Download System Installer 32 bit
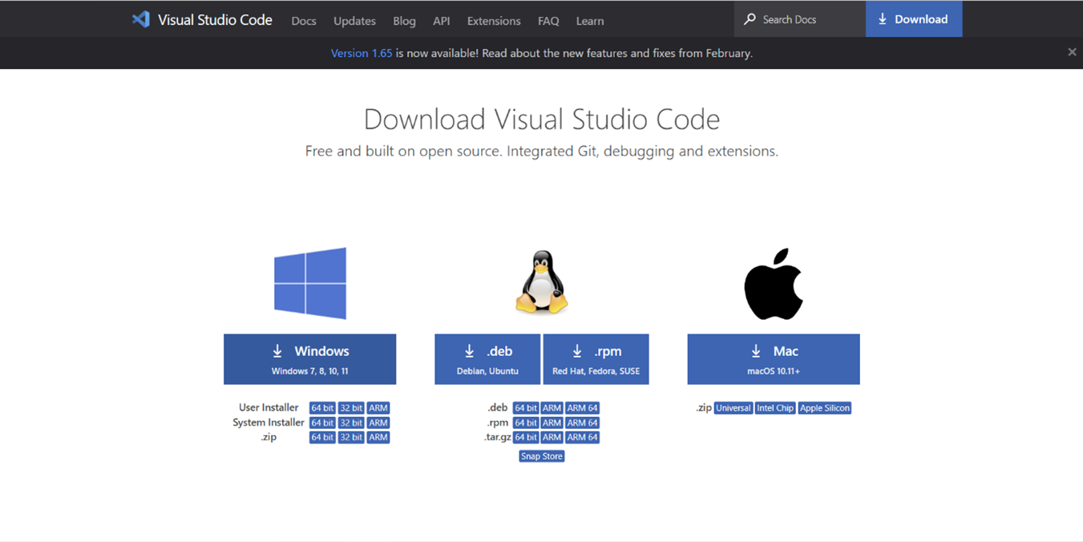 (351, 423)
